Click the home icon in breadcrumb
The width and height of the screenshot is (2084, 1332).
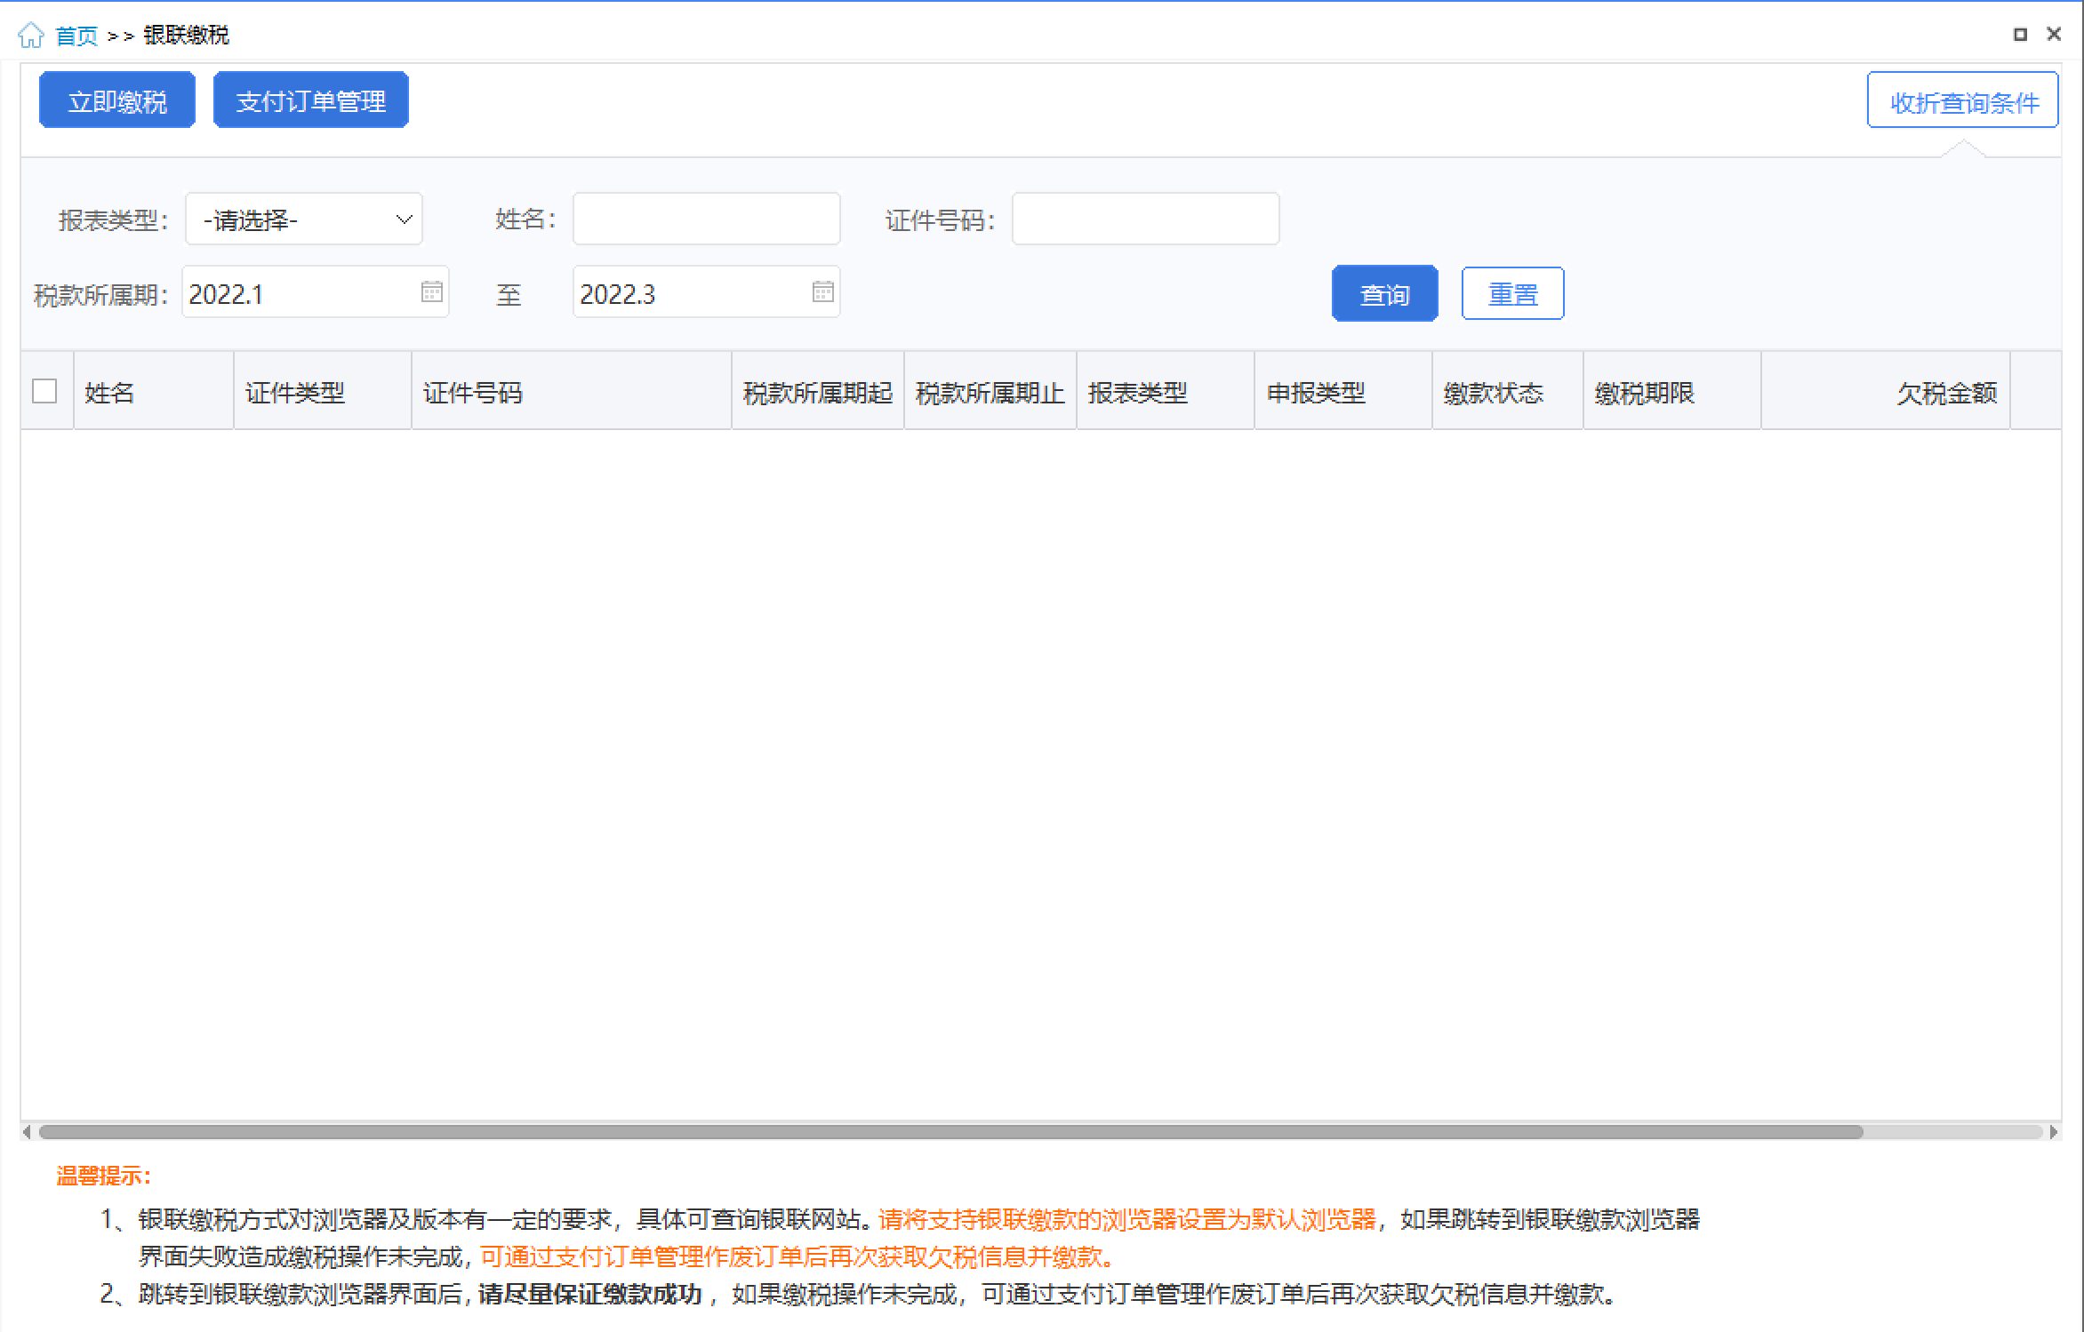30,36
